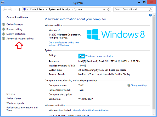This screenshot has width=157, height=117.
Task: Open Remote settings
Action: tap(15, 29)
